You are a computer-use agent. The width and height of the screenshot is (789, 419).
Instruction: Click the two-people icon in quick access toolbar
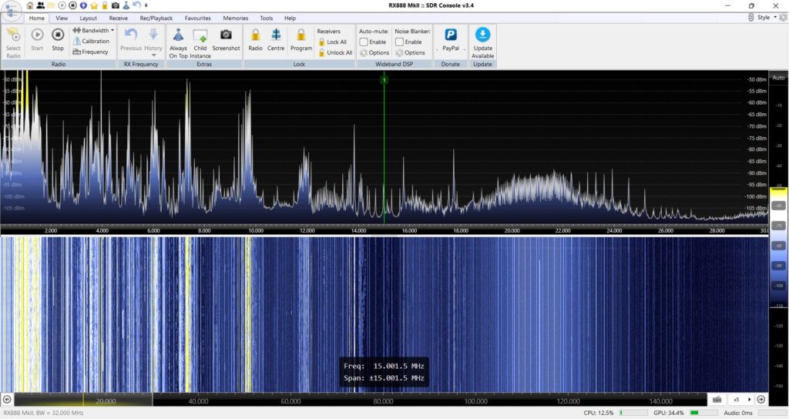41,5
